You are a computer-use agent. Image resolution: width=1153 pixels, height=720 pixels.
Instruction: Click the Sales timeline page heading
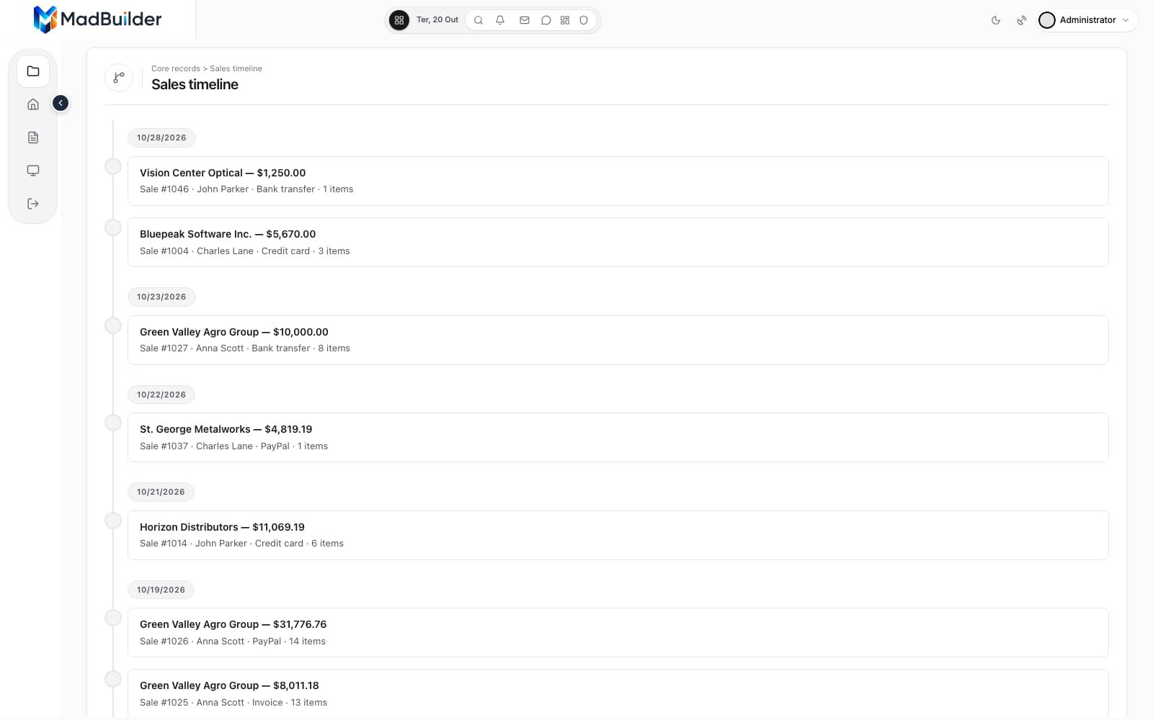(195, 84)
